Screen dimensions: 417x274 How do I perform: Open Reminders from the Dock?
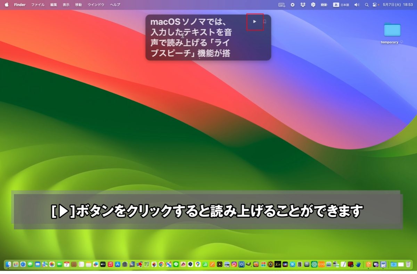tap(81, 264)
